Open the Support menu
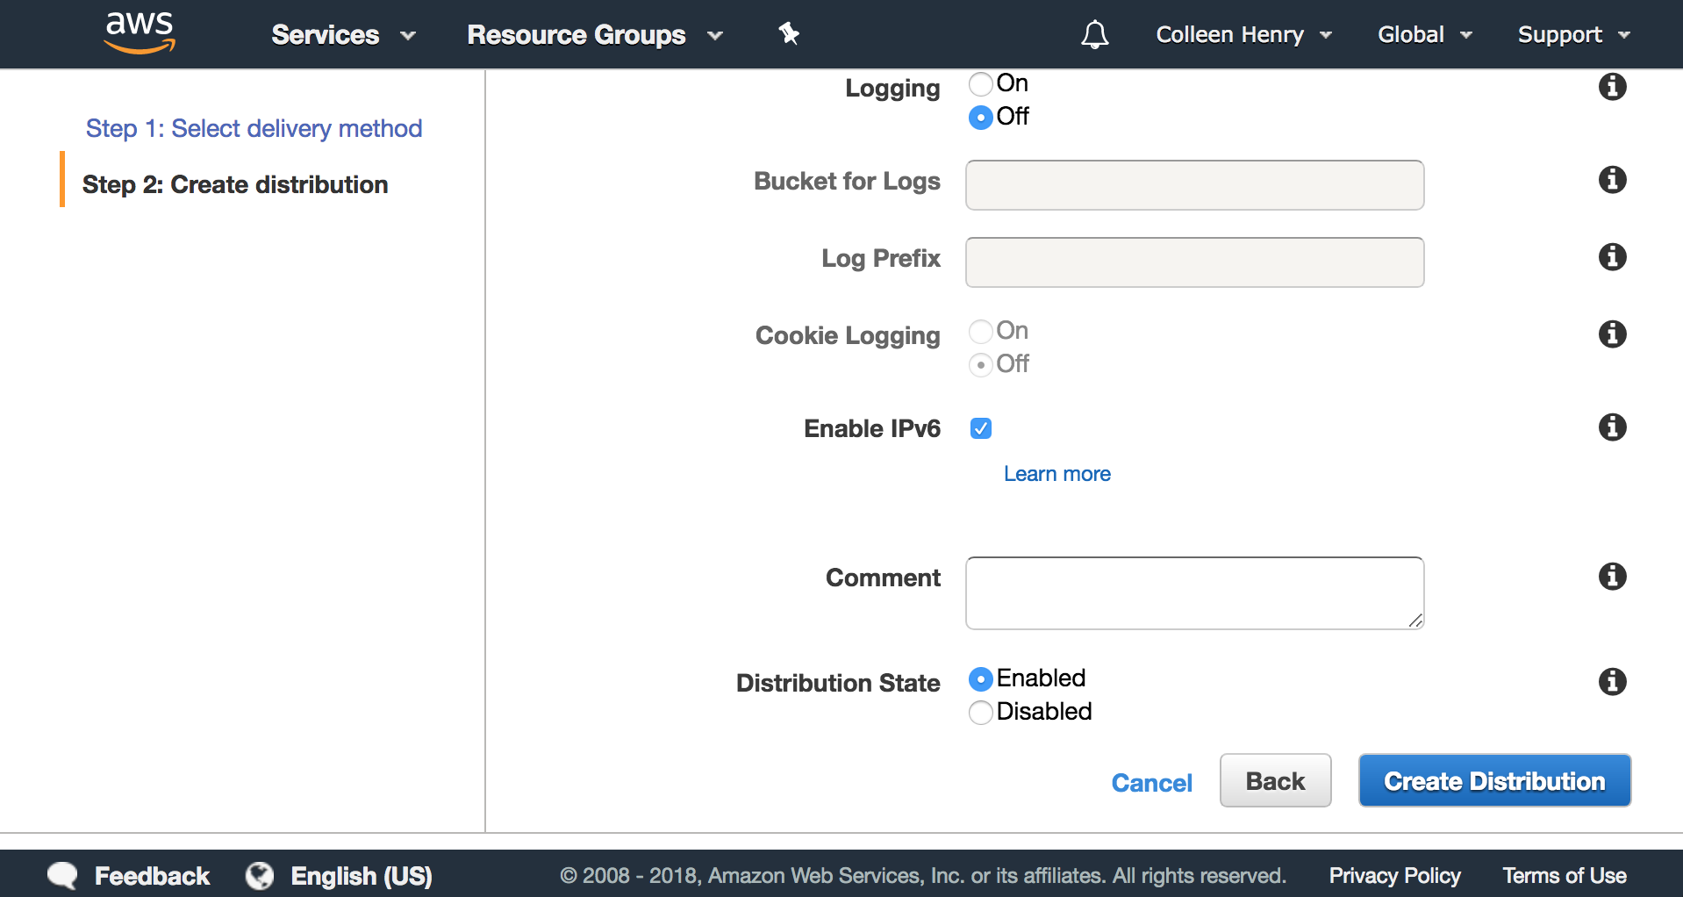Image resolution: width=1683 pixels, height=897 pixels. [1573, 35]
